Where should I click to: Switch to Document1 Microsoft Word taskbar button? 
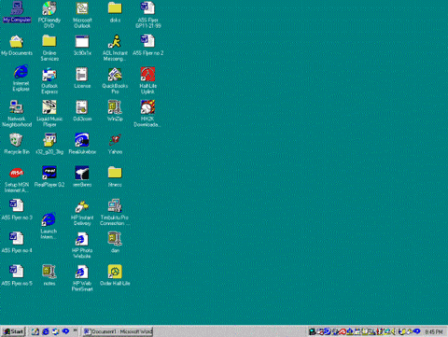(118, 331)
